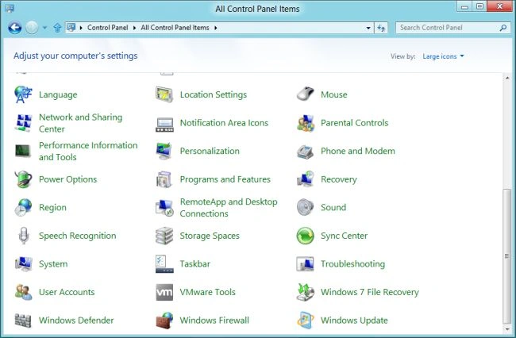Click the scrollbar down arrow
Screen dimensions: 516x338
pos(507,328)
